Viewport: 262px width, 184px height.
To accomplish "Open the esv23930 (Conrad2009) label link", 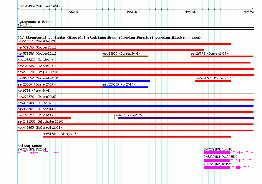I will (122, 53).
